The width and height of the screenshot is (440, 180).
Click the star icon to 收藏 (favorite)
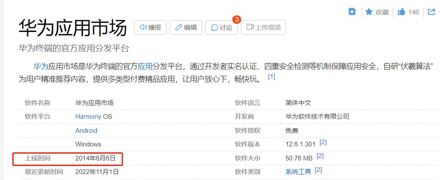369,12
